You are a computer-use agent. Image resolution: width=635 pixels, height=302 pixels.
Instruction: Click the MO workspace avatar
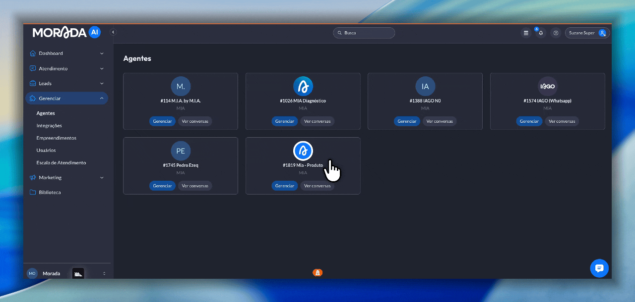32,273
